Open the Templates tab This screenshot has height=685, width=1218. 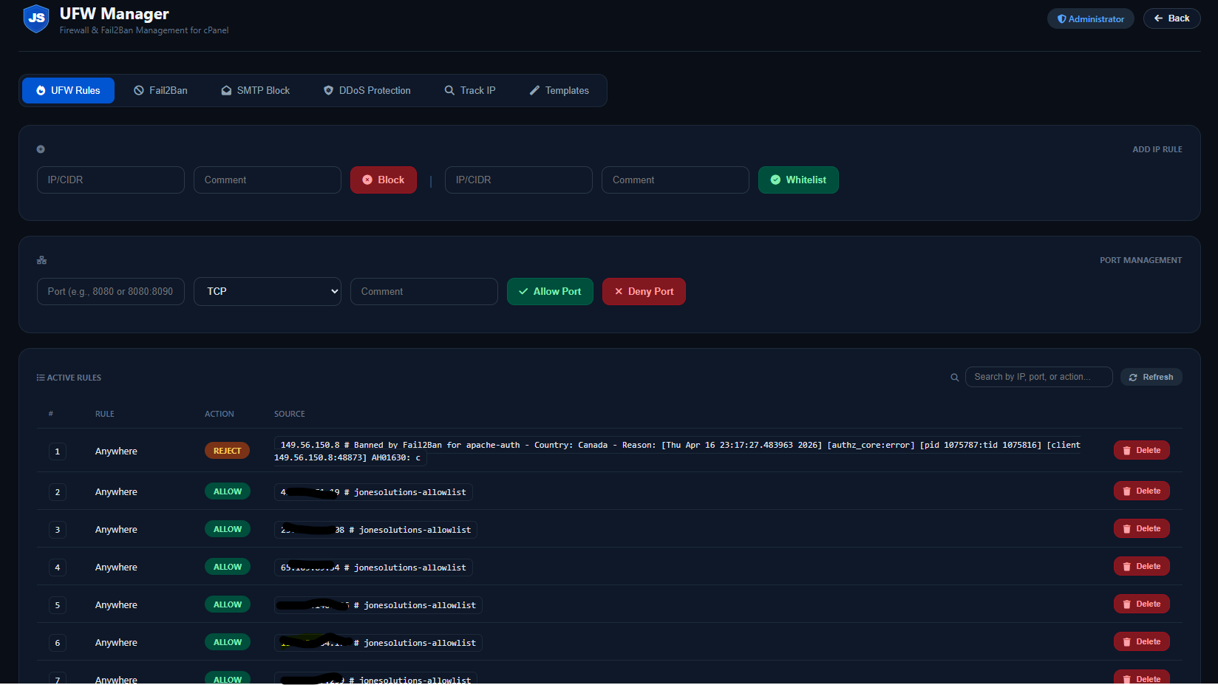click(559, 90)
